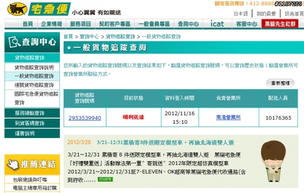
Task: Open sidebar section 運費說明
Action: coord(32,133)
